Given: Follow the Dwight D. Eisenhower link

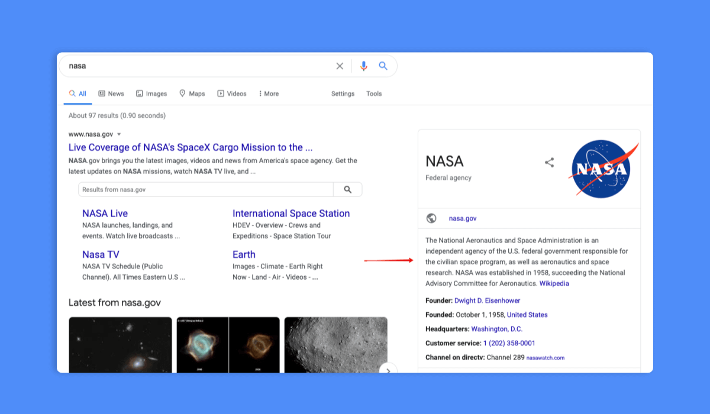Looking at the screenshot, I should (x=488, y=300).
